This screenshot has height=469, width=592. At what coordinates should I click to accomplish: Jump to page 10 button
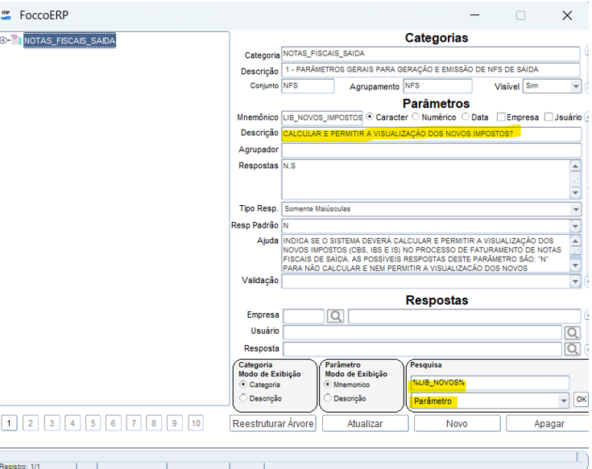click(x=196, y=423)
